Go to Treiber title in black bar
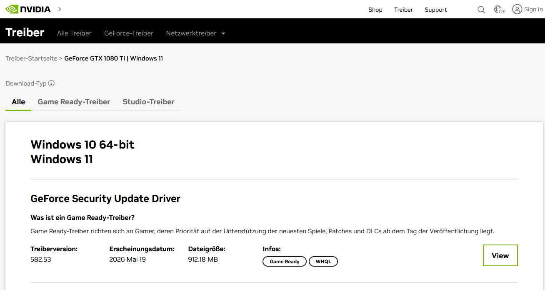Screen dimensions: 545x290 click(25, 33)
